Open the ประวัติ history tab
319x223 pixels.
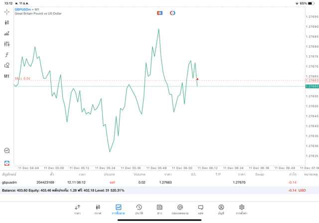click(x=139, y=209)
